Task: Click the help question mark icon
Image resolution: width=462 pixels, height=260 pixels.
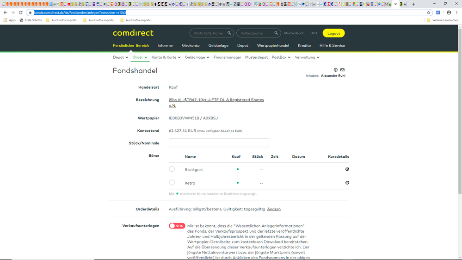Action: pos(336,70)
